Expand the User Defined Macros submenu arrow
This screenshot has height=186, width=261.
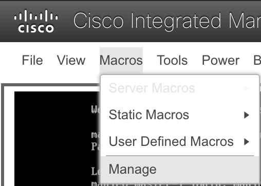pyautogui.click(x=247, y=142)
